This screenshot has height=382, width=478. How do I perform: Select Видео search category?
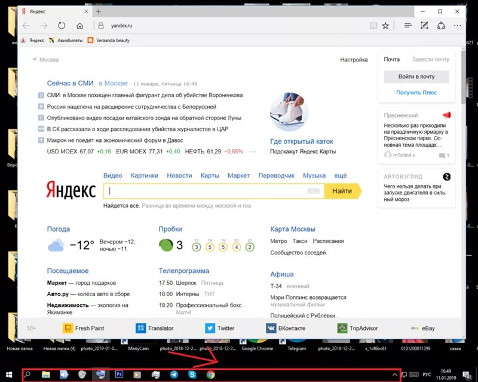coord(112,175)
